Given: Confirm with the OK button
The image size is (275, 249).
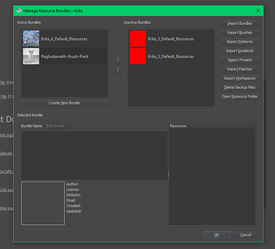Looking at the screenshot, I should click(217, 235).
